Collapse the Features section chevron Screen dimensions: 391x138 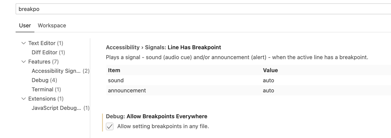click(x=24, y=62)
